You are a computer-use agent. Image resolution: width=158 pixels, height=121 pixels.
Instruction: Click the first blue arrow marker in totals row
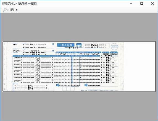point(58,85)
